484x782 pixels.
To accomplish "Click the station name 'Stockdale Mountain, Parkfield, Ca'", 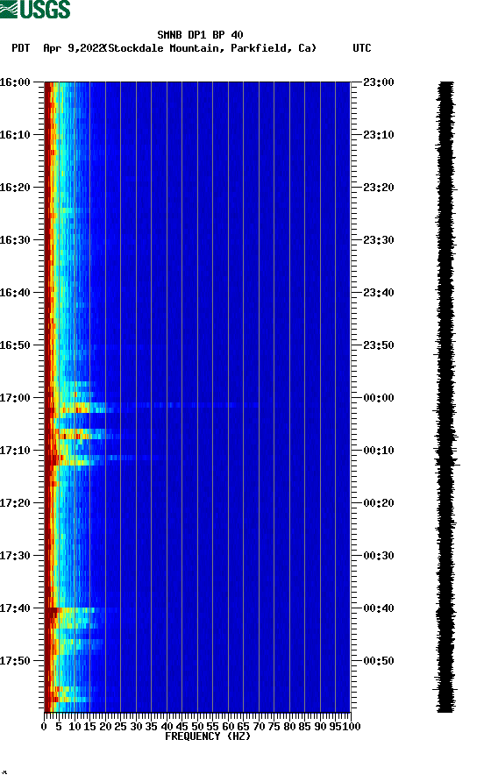I will point(212,48).
